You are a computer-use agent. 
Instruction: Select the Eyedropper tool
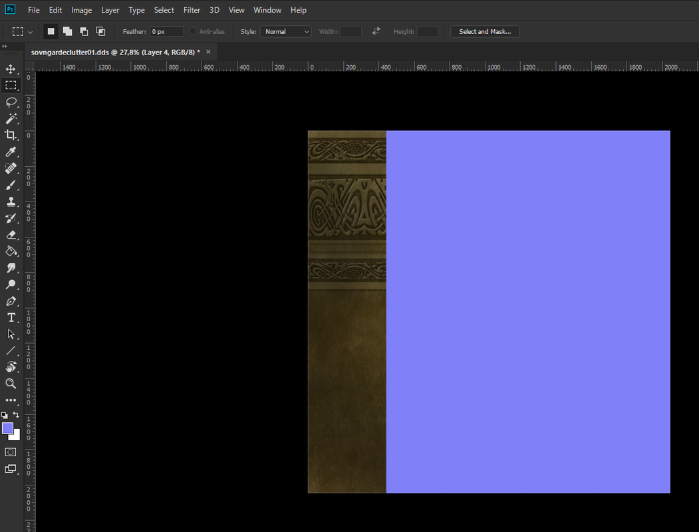pyautogui.click(x=11, y=152)
